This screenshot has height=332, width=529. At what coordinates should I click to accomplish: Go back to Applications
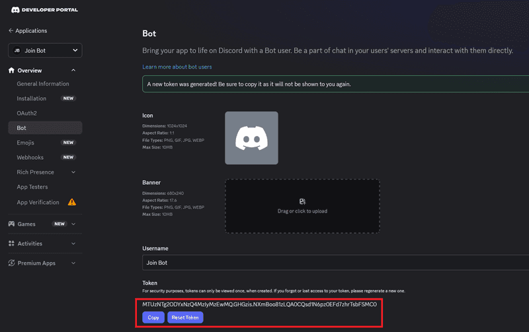click(31, 30)
